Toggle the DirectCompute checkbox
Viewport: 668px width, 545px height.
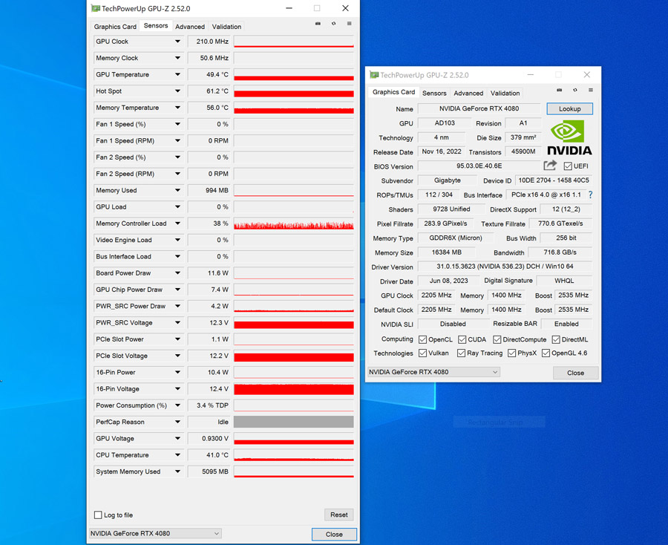tap(497, 339)
